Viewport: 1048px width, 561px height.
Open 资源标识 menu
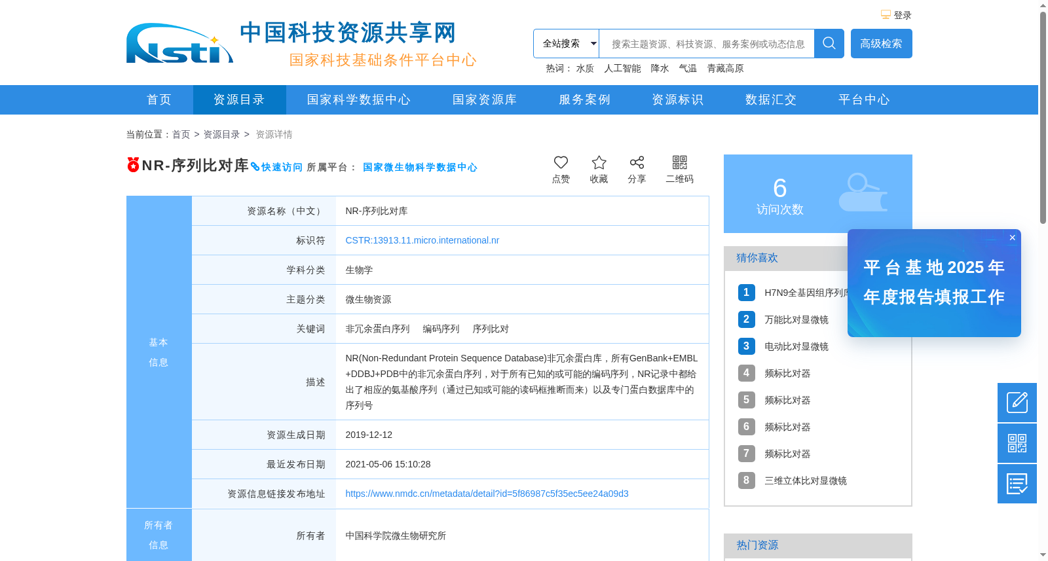pos(677,100)
